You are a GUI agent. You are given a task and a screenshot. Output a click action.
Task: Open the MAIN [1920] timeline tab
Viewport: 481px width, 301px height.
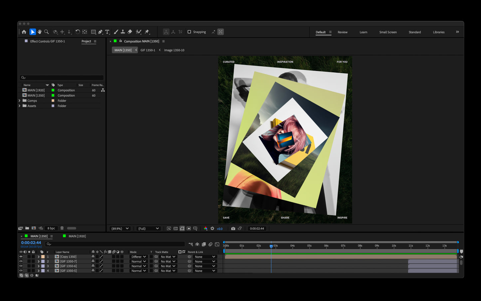click(77, 236)
